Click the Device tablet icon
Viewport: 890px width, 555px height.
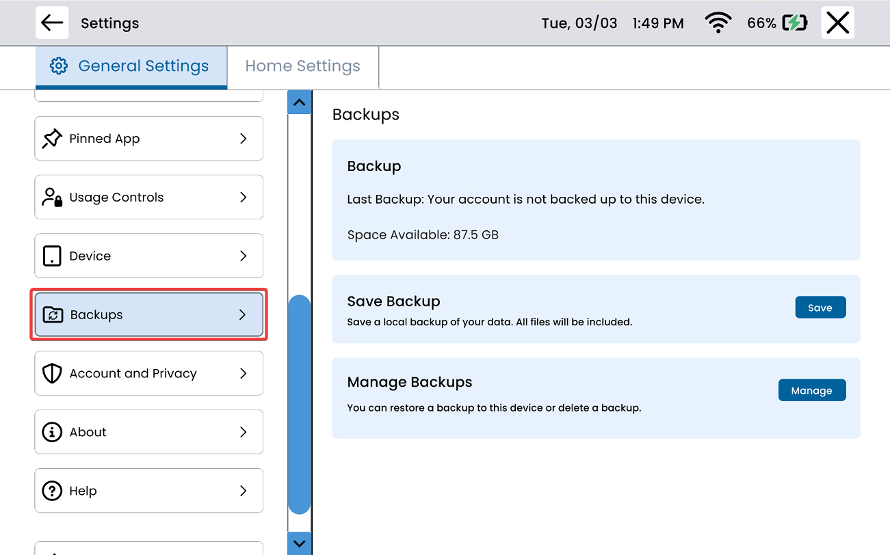[52, 256]
